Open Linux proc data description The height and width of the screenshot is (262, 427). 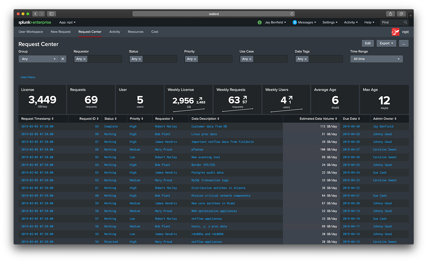pos(204,134)
